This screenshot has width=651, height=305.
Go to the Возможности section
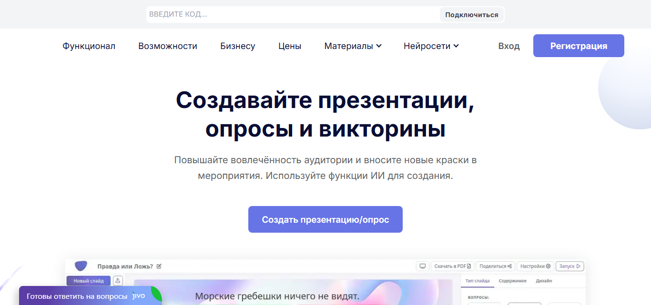168,46
